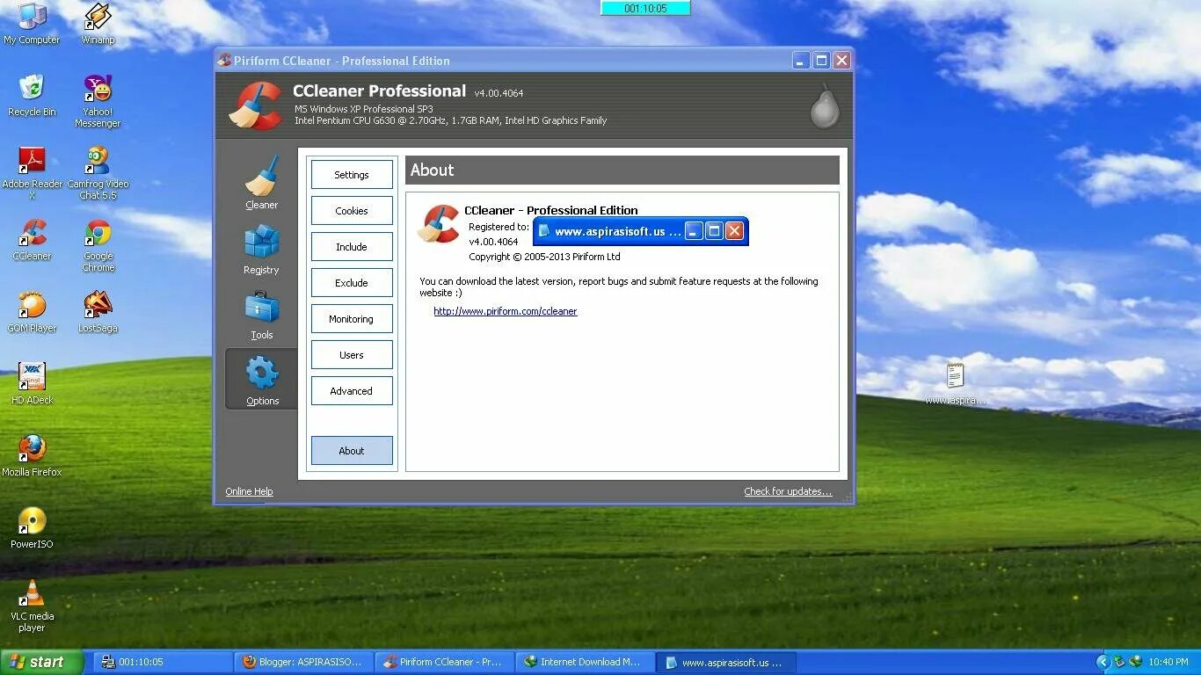Switch to Internet Download Manager taskbar item
This screenshot has height=675, width=1201.
585,662
